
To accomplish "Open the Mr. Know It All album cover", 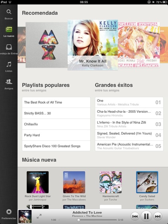I will click(x=93, y=45).
